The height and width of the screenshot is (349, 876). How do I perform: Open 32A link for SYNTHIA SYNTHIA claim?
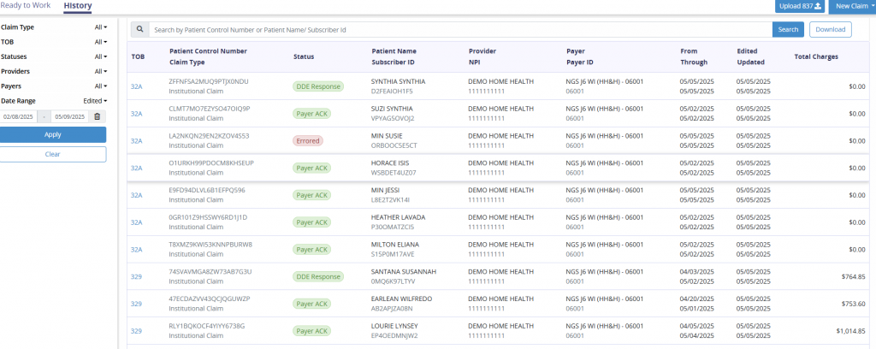[137, 86]
